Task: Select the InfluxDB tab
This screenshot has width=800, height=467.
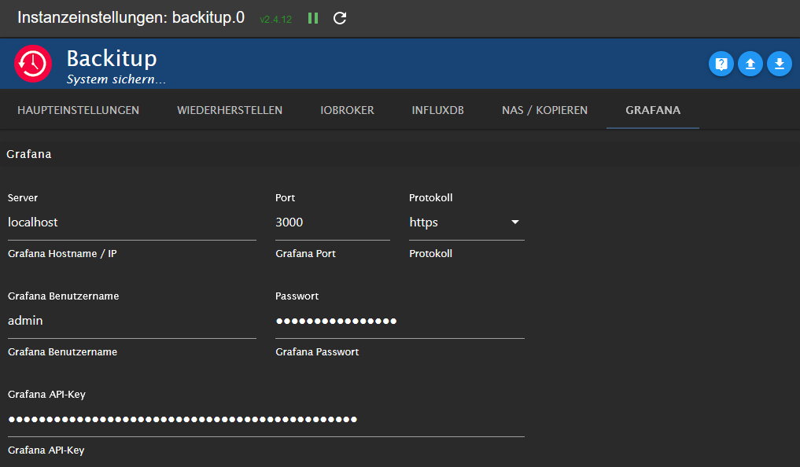Action: (x=437, y=110)
